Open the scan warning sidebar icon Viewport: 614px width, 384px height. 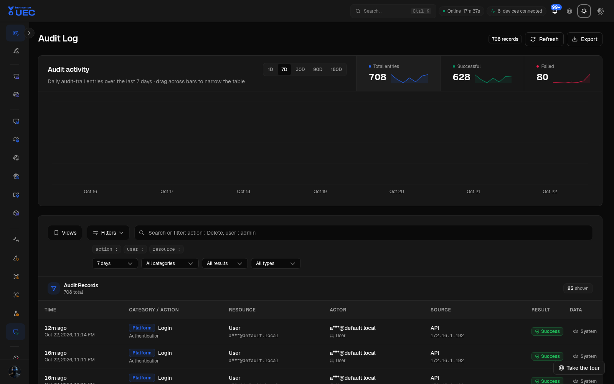[16, 276]
